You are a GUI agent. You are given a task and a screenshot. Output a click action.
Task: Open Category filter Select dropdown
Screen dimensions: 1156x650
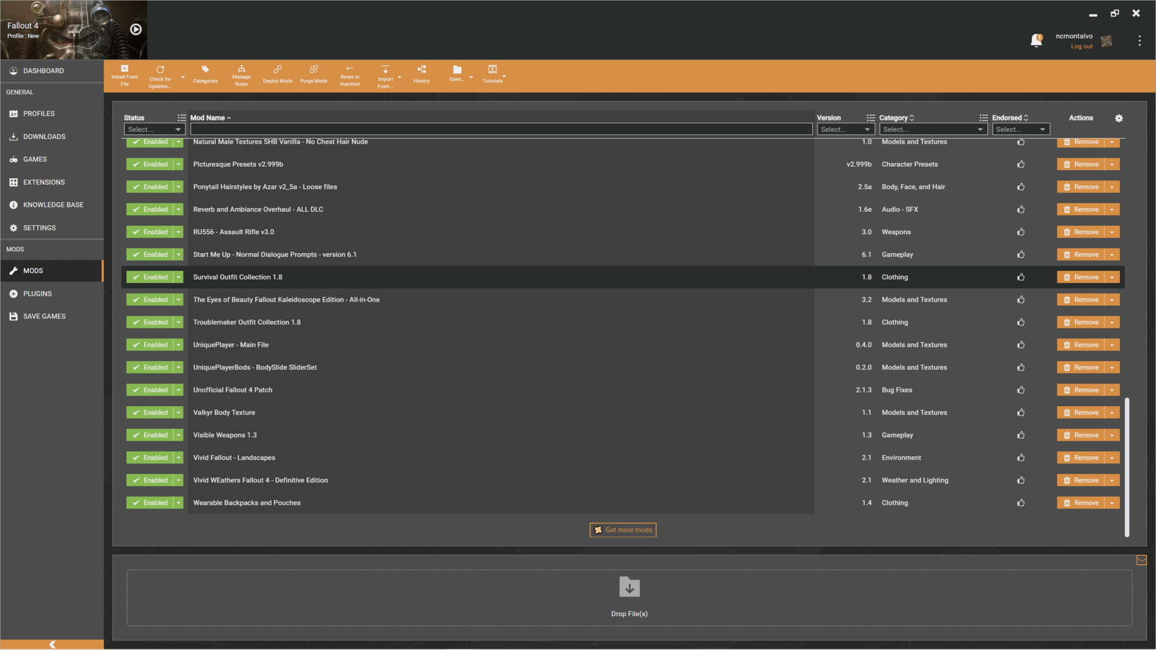click(x=933, y=129)
